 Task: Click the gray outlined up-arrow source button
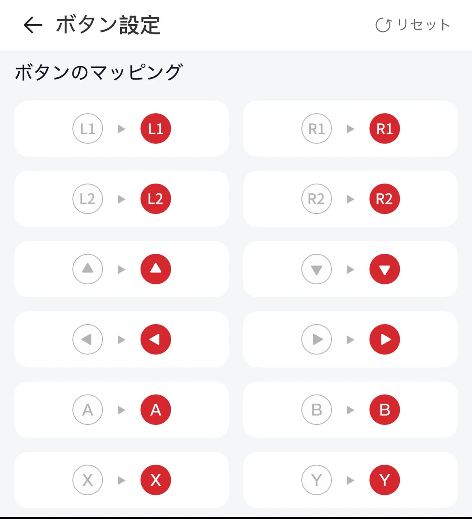pos(88,269)
